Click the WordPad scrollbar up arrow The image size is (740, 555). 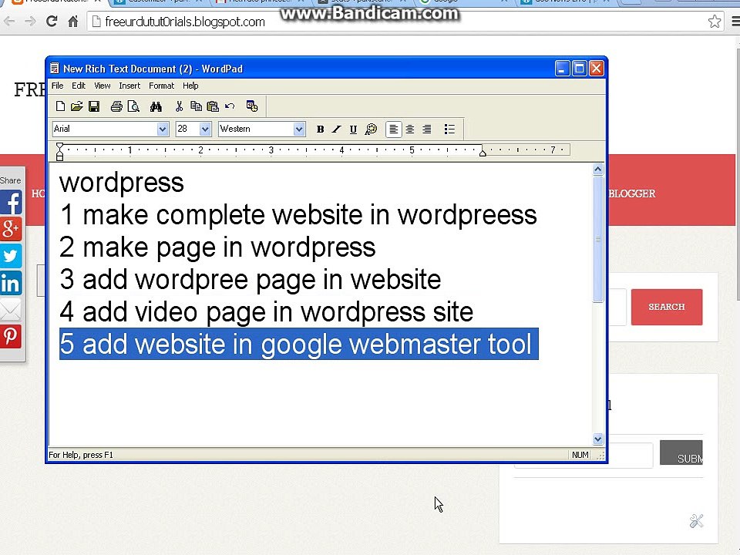(598, 170)
